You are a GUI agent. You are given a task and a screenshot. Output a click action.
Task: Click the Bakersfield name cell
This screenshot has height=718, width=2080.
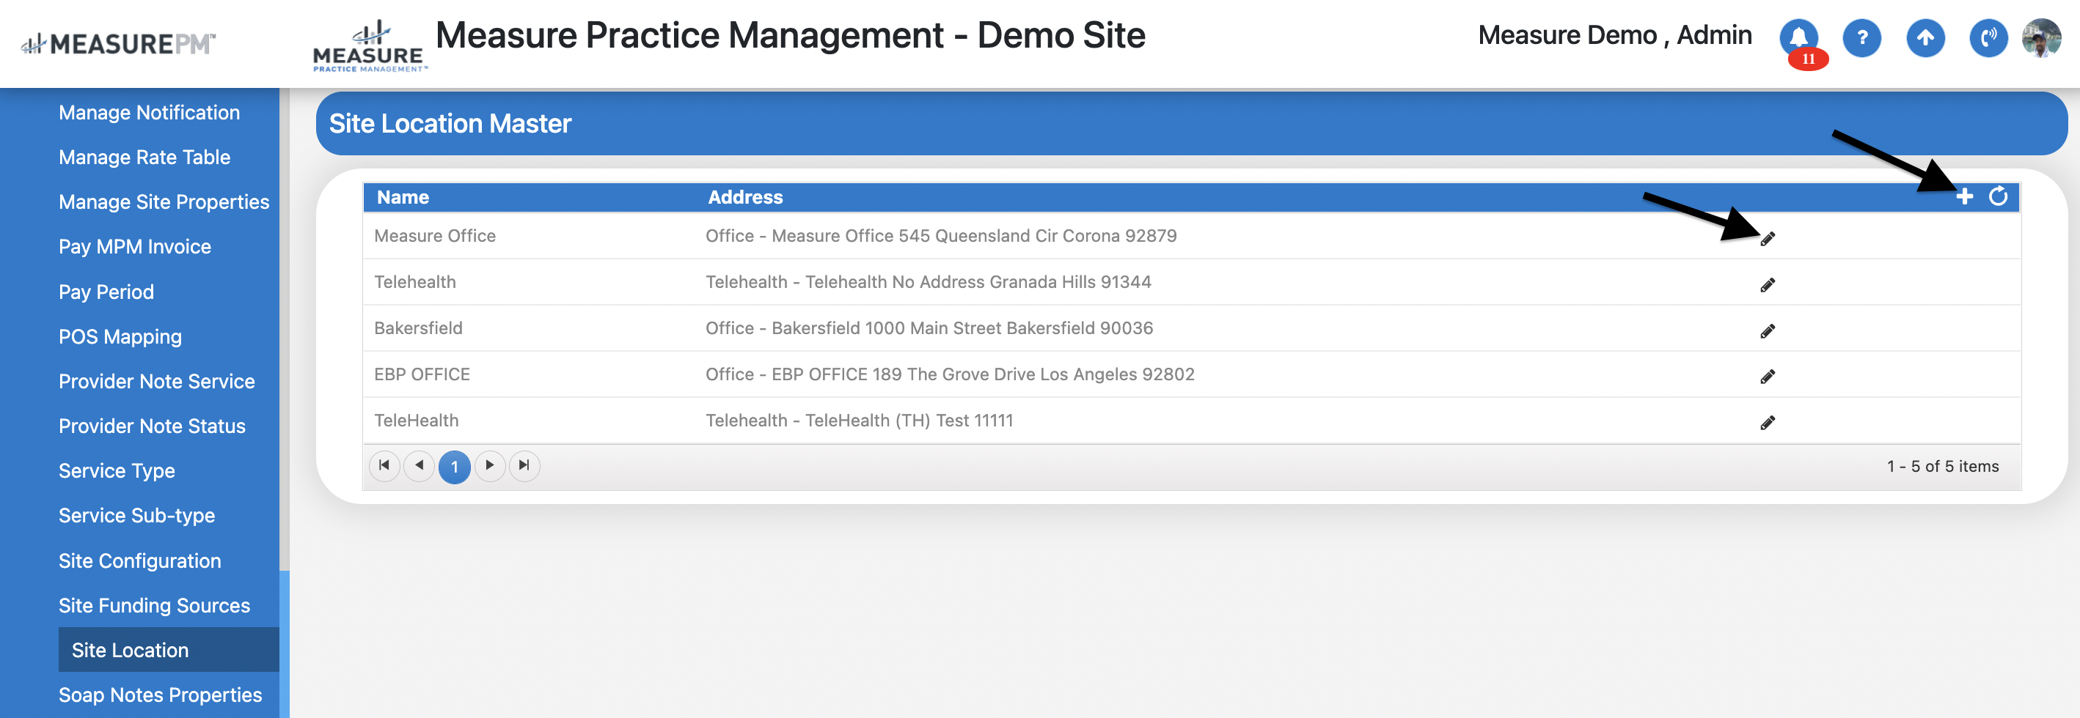point(417,327)
